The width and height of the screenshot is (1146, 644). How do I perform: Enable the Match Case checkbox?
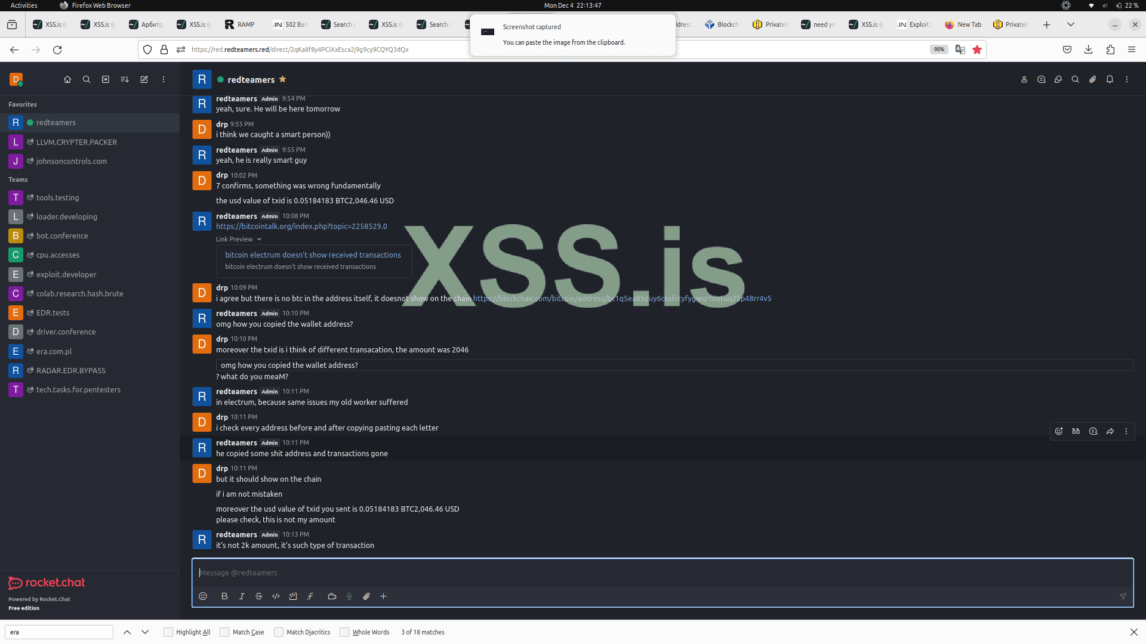[224, 632]
